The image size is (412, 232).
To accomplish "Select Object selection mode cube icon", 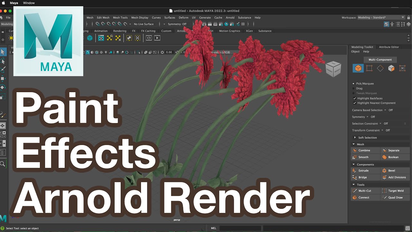I will [358, 68].
